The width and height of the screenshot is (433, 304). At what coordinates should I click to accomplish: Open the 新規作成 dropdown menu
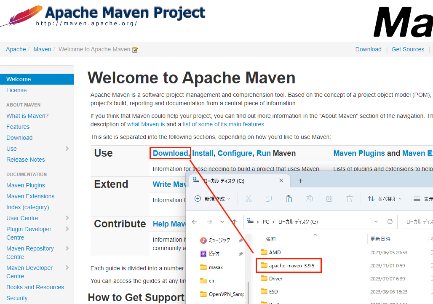tap(212, 199)
